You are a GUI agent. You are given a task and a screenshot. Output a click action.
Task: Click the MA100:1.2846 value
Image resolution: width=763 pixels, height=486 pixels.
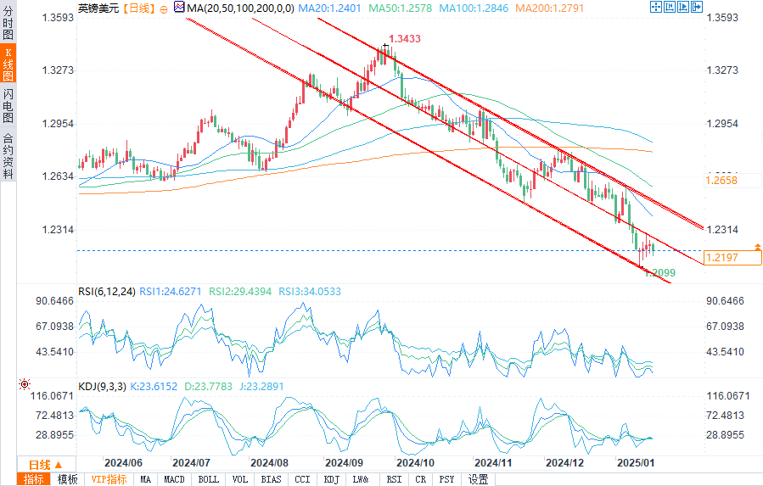[474, 8]
